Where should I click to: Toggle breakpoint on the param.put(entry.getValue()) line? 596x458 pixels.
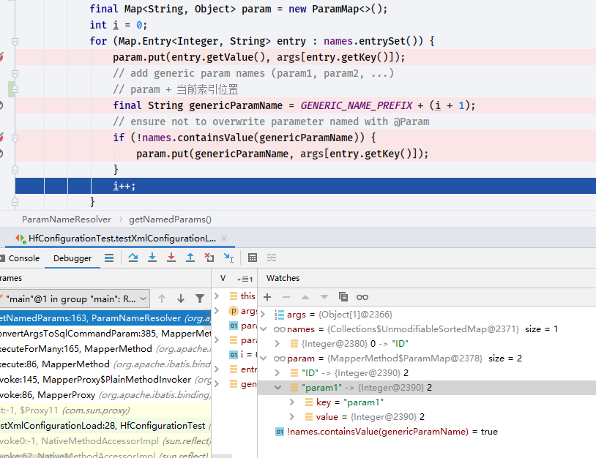(x=2, y=57)
